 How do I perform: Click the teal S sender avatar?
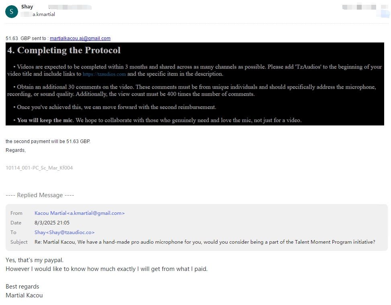(x=12, y=12)
